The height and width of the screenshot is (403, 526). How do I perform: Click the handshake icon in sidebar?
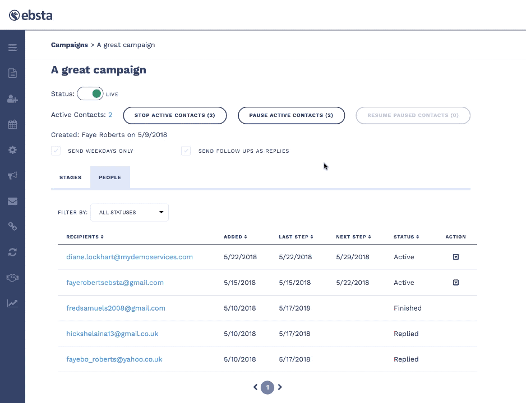12,278
